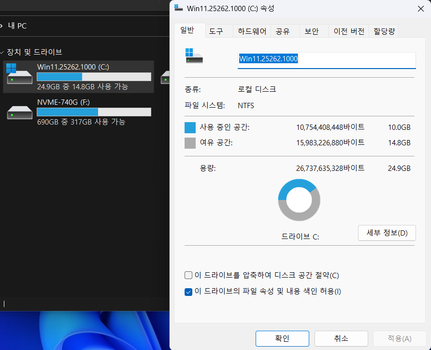Click the NVME-740G (F:) drive usage bar
The width and height of the screenshot is (431, 350).
pos(94,112)
